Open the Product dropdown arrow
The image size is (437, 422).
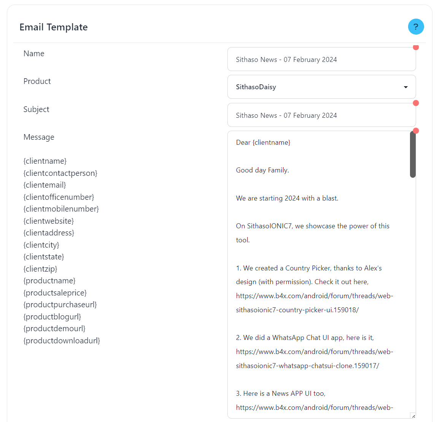pos(405,87)
